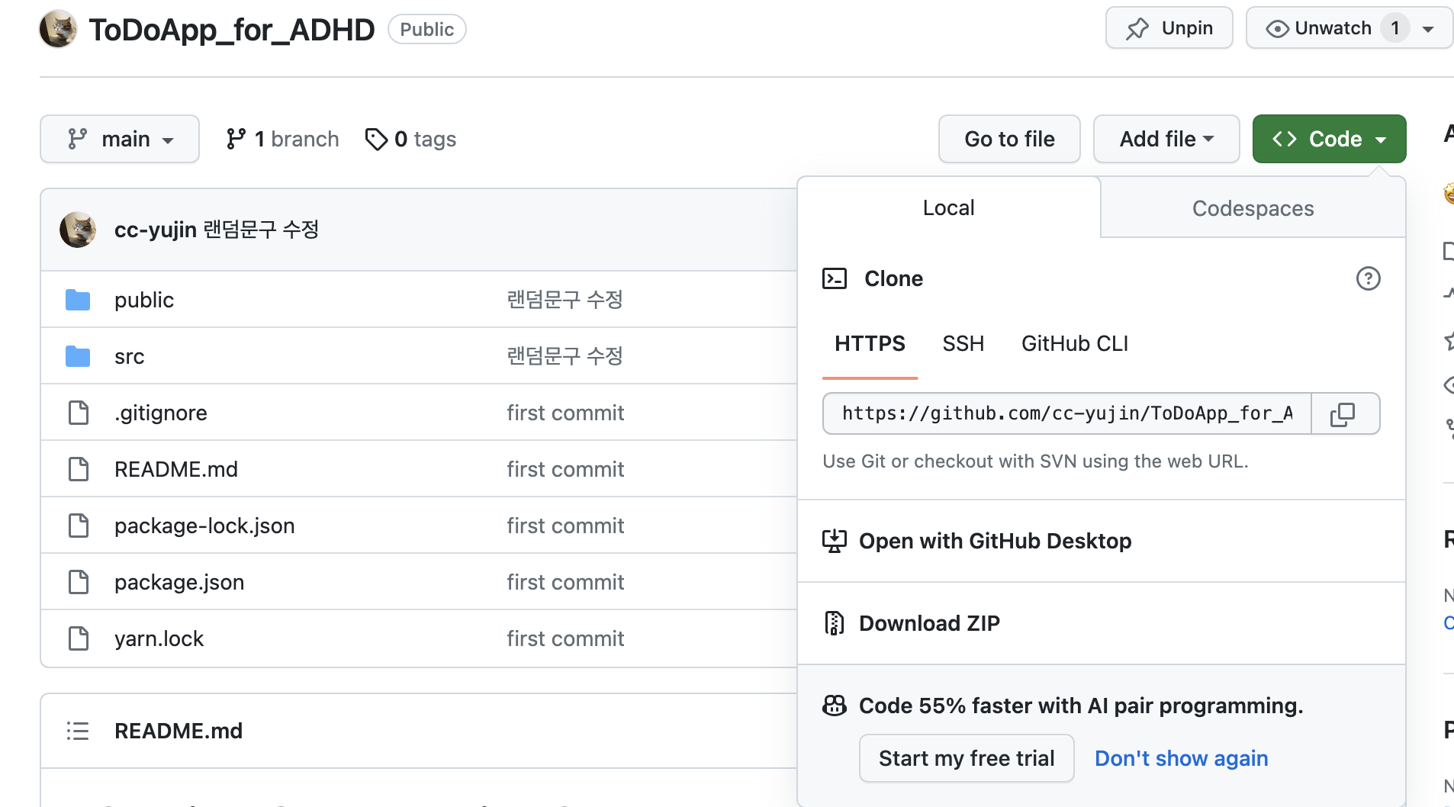Toggle the green Code dropdown arrow
This screenshot has width=1454, height=807.
coord(1381,140)
